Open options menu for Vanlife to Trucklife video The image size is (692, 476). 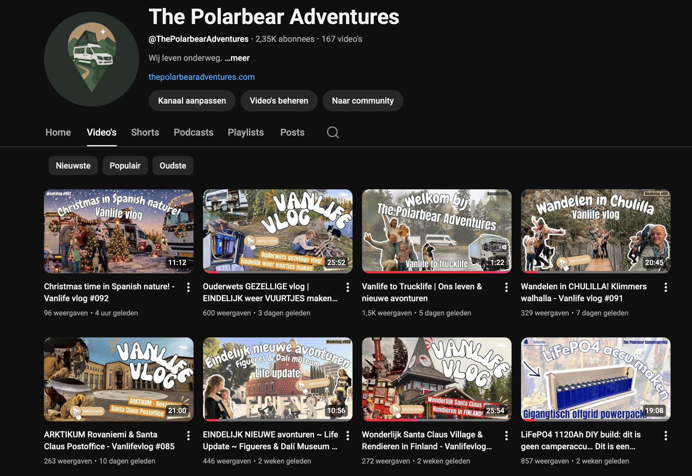coord(507,287)
